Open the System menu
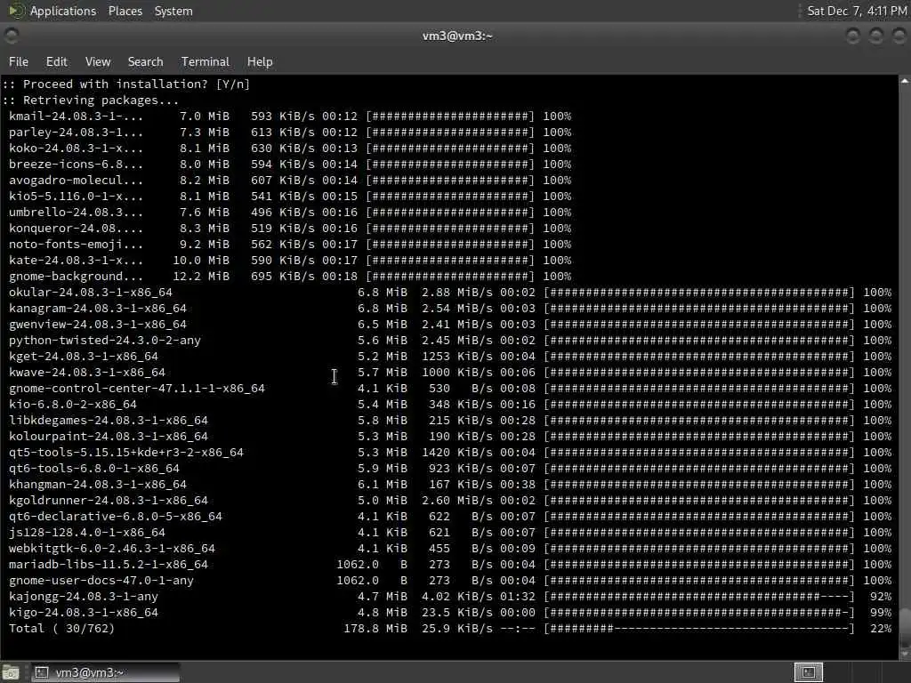The image size is (911, 683). click(173, 11)
